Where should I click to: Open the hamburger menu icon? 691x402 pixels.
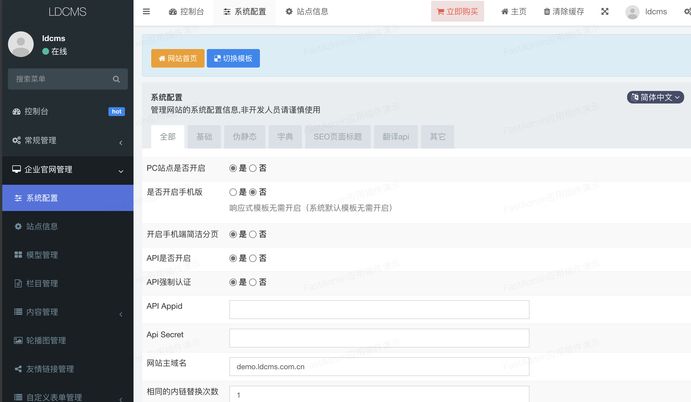[146, 11]
